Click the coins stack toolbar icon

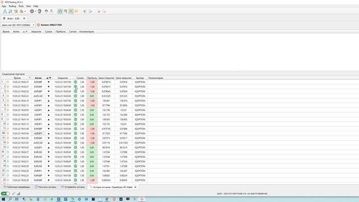click(x=21, y=11)
